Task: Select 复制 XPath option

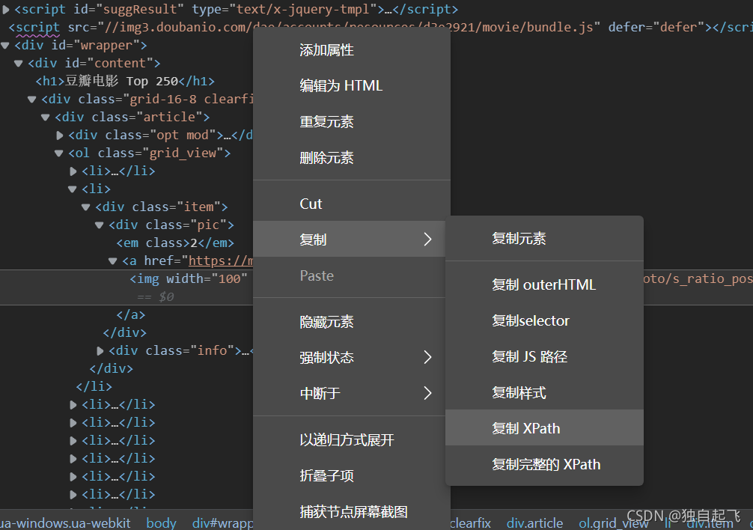Action: click(x=544, y=427)
